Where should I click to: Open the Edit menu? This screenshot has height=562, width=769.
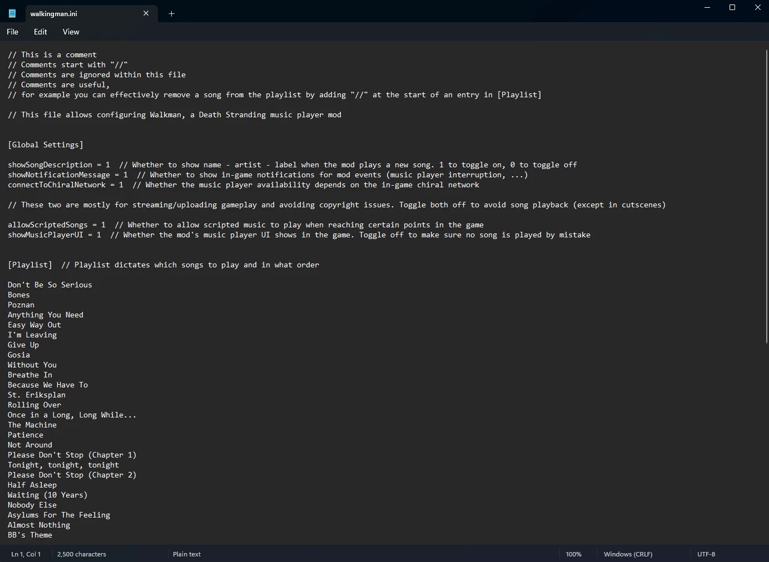(41, 32)
